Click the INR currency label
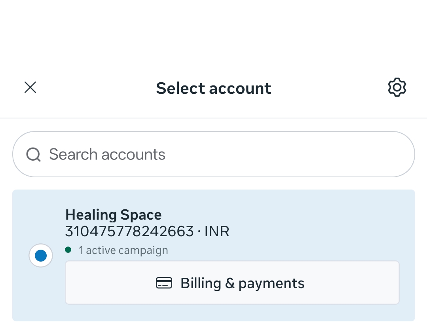The image size is (427, 334). (x=217, y=231)
